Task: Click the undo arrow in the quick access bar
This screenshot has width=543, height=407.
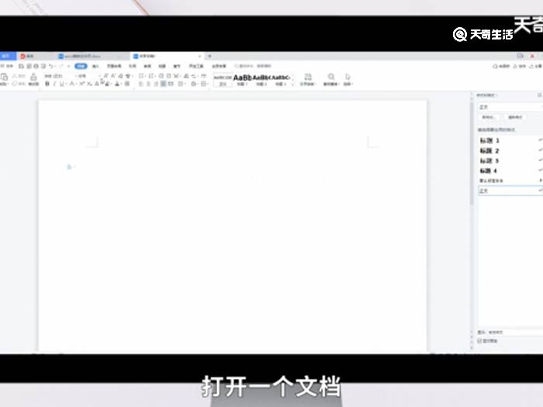Action: (51, 66)
